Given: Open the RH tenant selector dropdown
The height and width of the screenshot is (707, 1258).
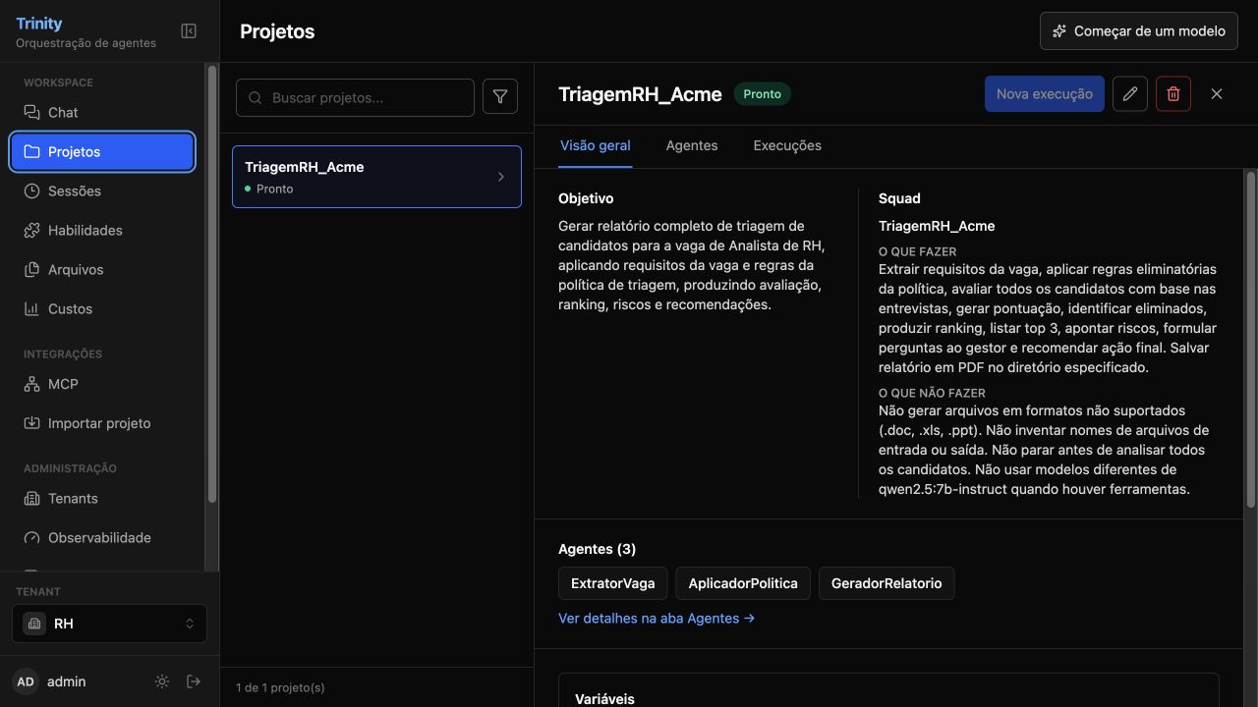Looking at the screenshot, I should (109, 624).
